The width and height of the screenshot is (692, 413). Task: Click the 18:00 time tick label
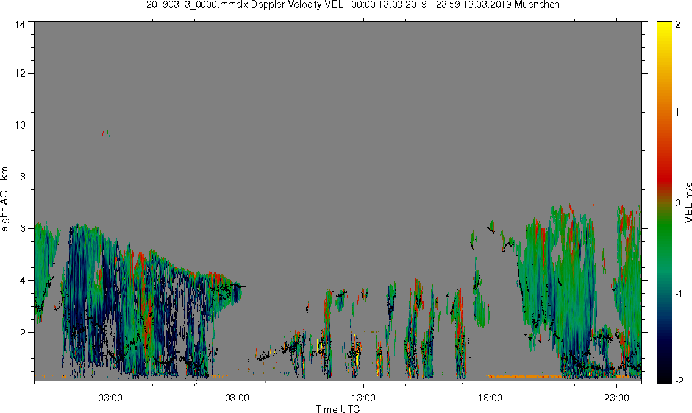pyautogui.click(x=490, y=398)
